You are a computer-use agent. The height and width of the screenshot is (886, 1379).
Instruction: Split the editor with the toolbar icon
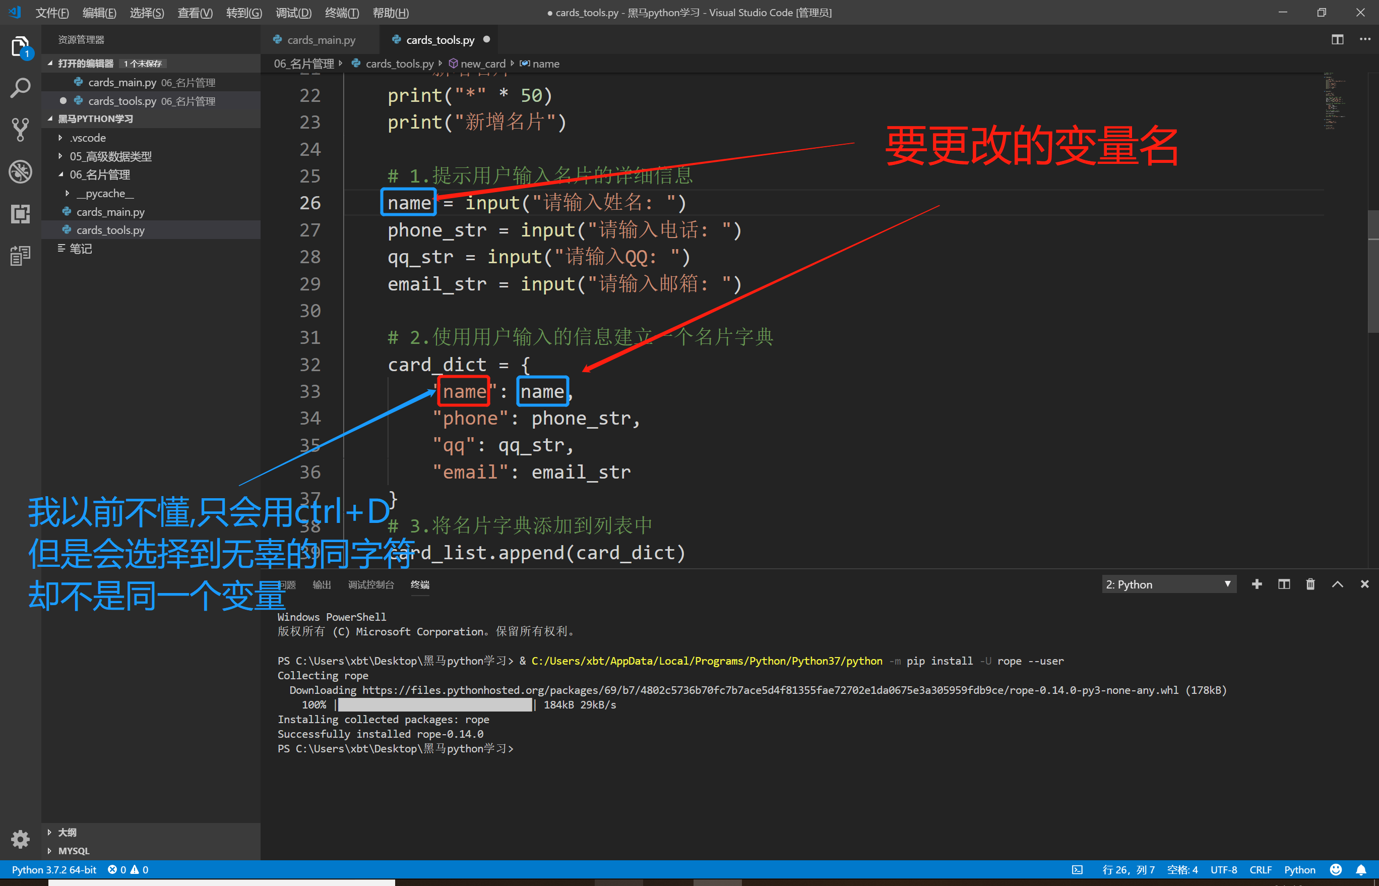click(1338, 39)
